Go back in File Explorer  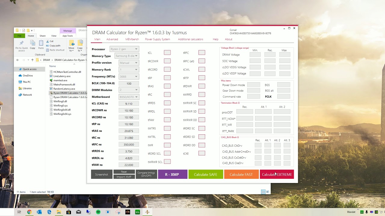[x=18, y=60]
